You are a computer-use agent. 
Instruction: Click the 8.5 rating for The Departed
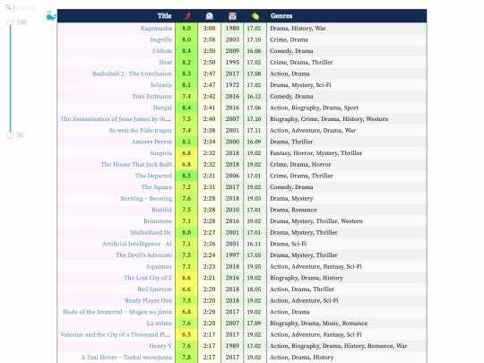point(186,176)
